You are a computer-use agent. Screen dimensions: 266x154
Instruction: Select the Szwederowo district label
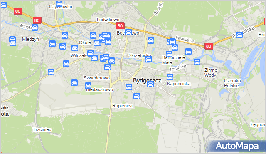(96, 78)
